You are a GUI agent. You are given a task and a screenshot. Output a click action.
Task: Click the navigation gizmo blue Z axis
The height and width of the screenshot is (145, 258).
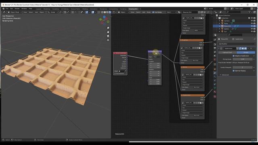[x=104, y=17]
